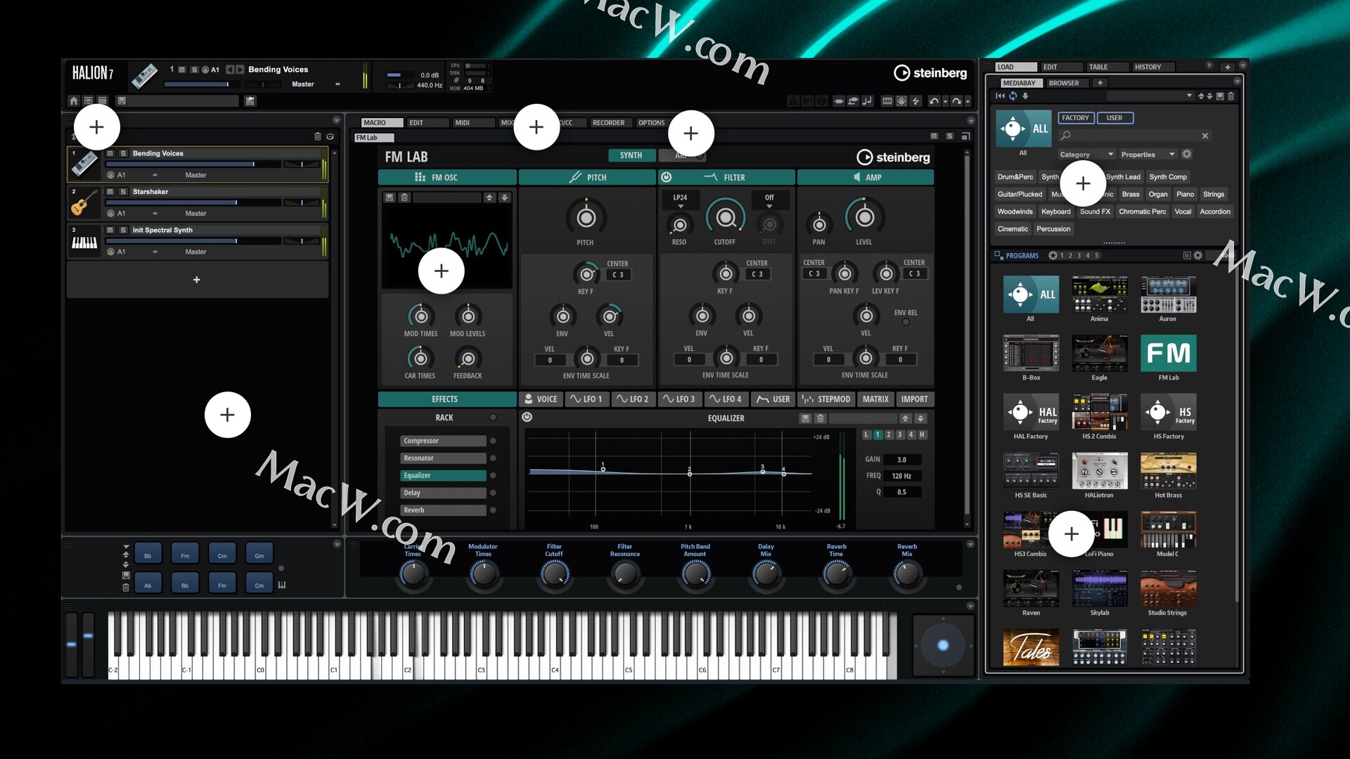1350x759 pixels.
Task: Click the FM Lab program thumbnail
Action: click(1168, 353)
